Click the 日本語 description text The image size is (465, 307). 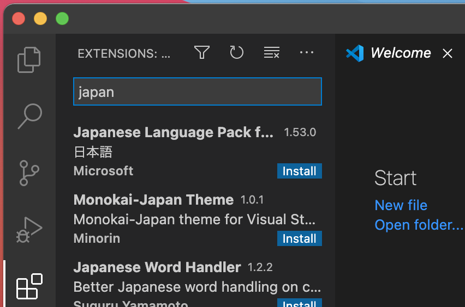(x=93, y=152)
